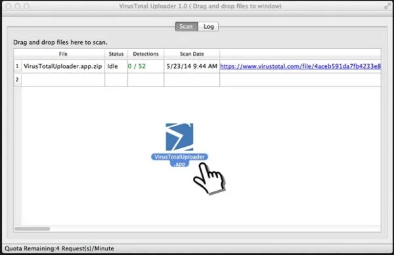The width and height of the screenshot is (394, 255).
Task: Click the 5/23/14 9:44 AM scan date
Action: [192, 66]
